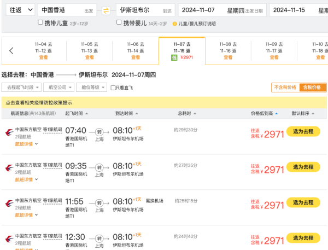Select 11-09 去 11-17 返 date tab
The image size is (328, 250).
274,51
